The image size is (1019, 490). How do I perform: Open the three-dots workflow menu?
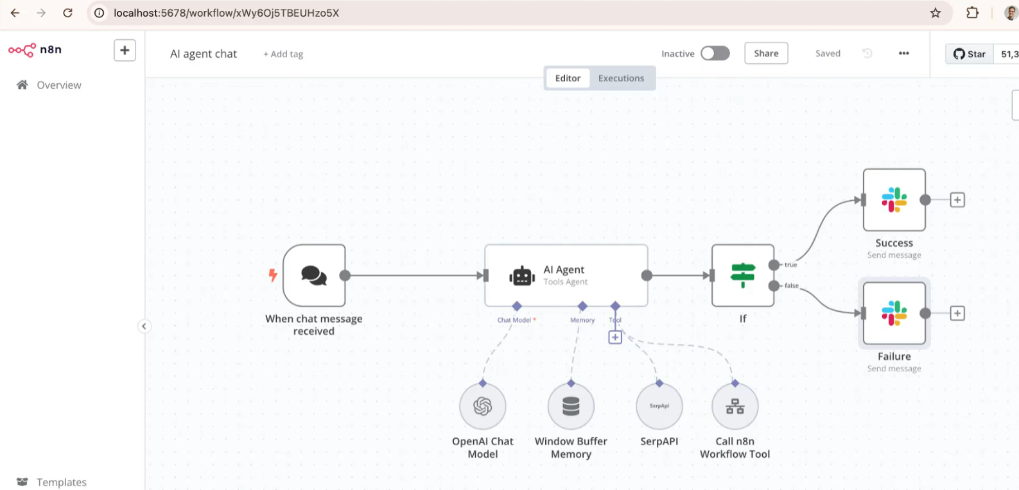click(x=903, y=53)
